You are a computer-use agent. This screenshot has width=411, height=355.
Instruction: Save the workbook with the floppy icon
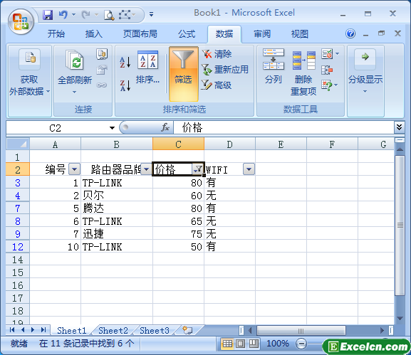coord(48,15)
